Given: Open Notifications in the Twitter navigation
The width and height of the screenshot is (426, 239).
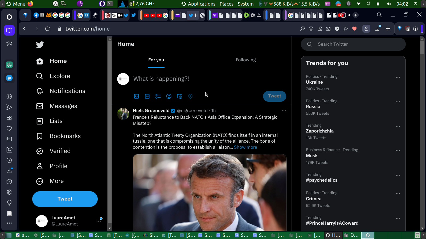Looking at the screenshot, I should pos(61,91).
